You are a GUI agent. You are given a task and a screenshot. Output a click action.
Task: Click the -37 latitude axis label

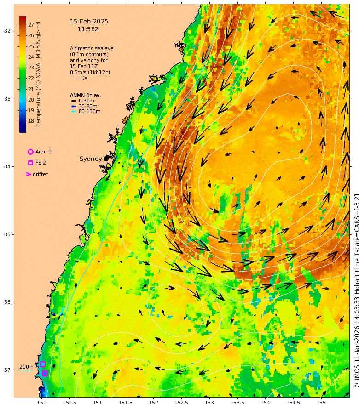click(7, 370)
